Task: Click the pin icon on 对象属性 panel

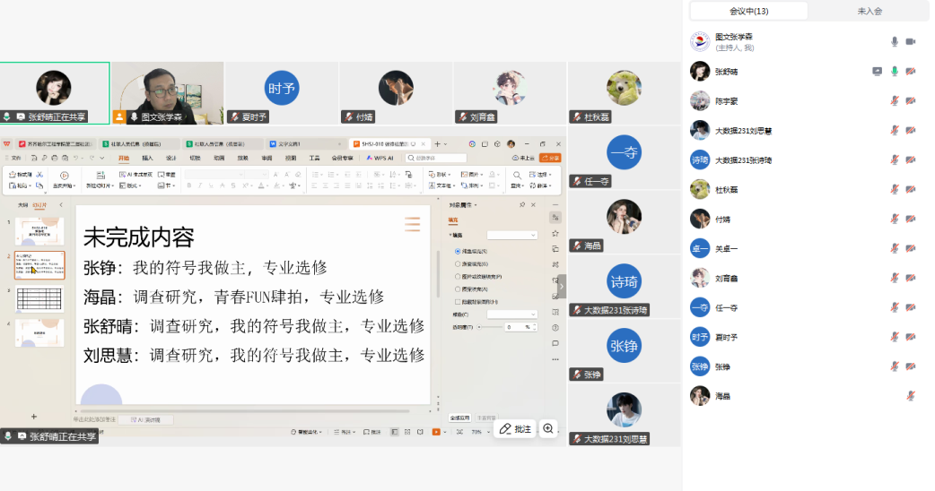Action: [x=522, y=204]
